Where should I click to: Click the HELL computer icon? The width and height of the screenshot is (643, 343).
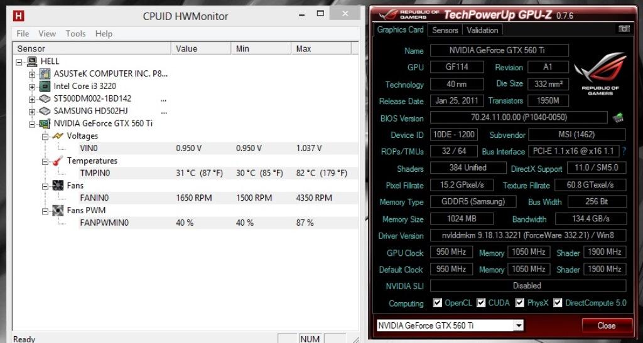pyautogui.click(x=32, y=62)
